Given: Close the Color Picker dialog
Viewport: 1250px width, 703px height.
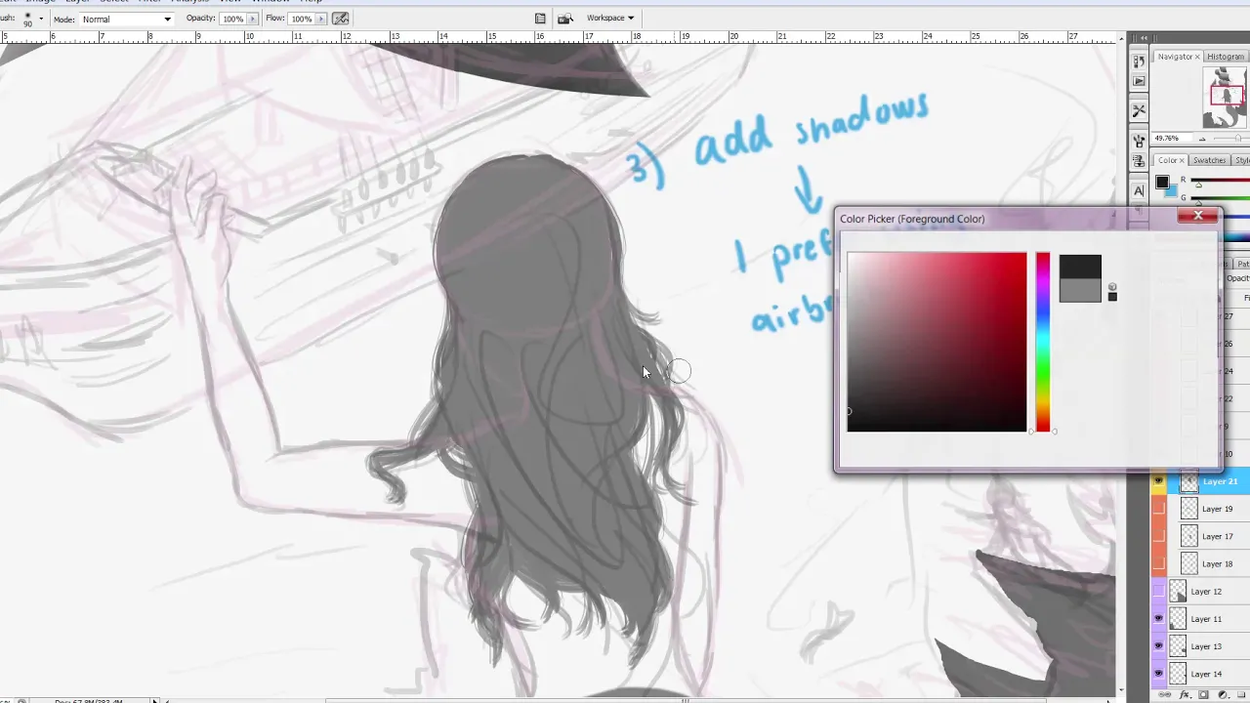Looking at the screenshot, I should point(1198,216).
